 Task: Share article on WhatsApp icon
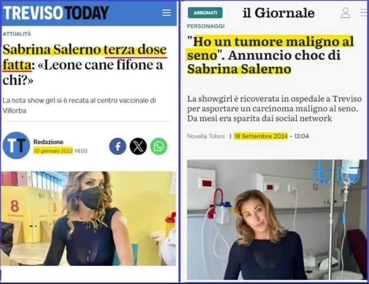pyautogui.click(x=159, y=146)
